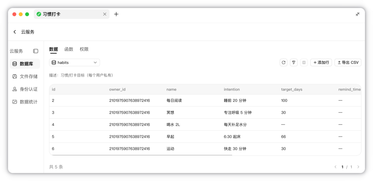Click the id cell 6

pos(53,149)
